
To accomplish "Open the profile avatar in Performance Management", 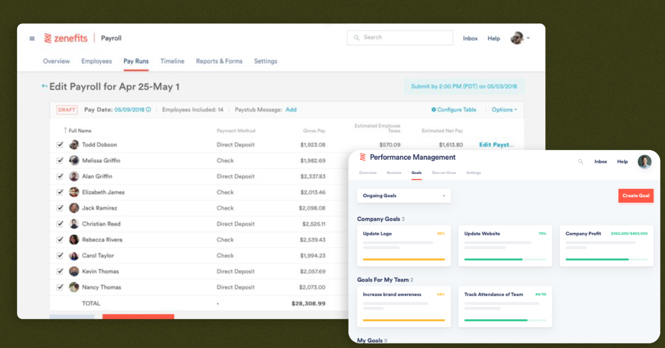I will pos(644,162).
